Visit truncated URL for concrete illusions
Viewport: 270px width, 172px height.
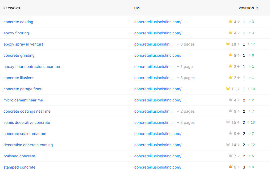pyautogui.click(x=154, y=78)
